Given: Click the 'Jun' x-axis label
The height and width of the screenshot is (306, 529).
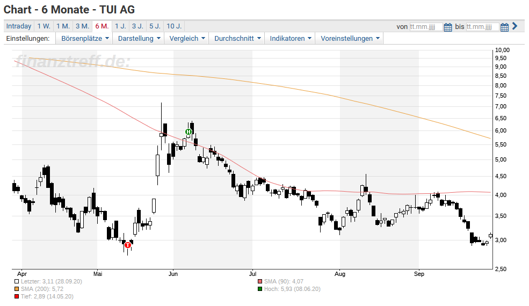Looking at the screenshot, I should click(x=173, y=274).
